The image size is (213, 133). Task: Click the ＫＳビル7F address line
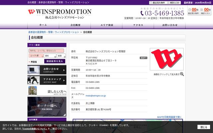coord(92,64)
